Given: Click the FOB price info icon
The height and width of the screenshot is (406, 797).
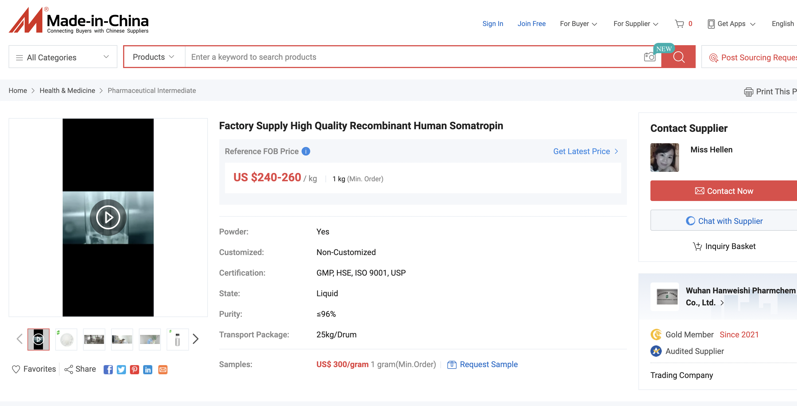Looking at the screenshot, I should click(x=306, y=151).
